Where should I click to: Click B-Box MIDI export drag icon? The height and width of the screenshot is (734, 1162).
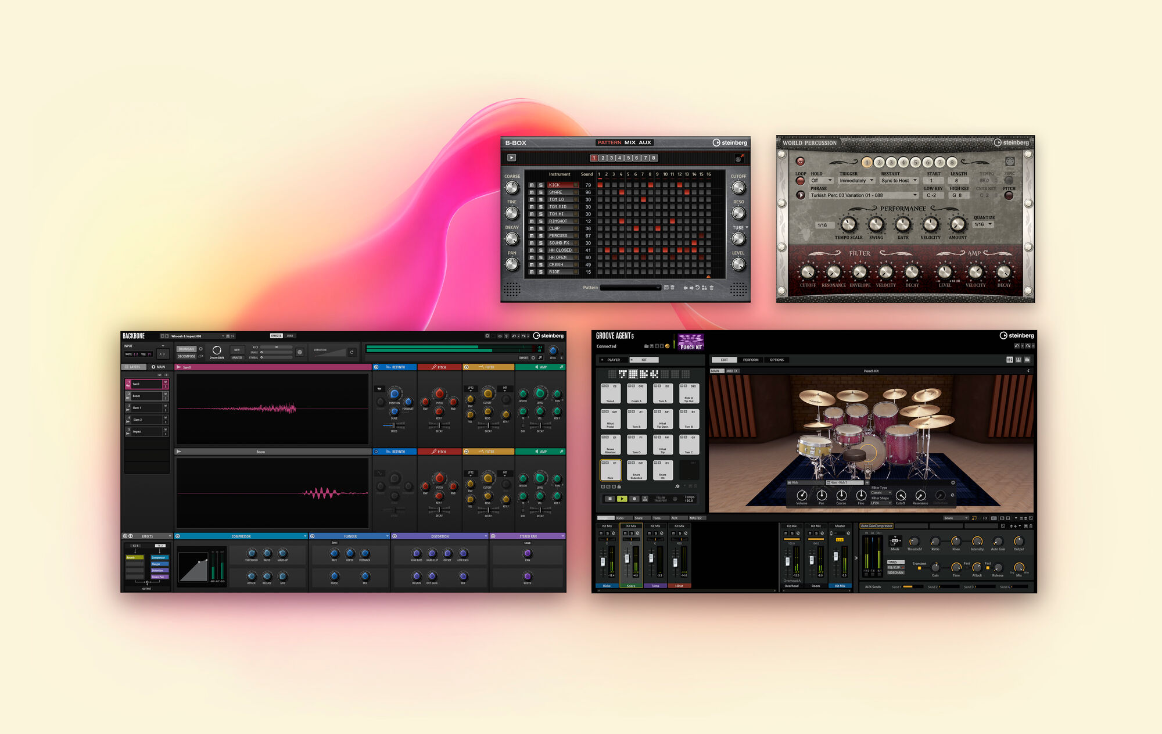tap(738, 158)
